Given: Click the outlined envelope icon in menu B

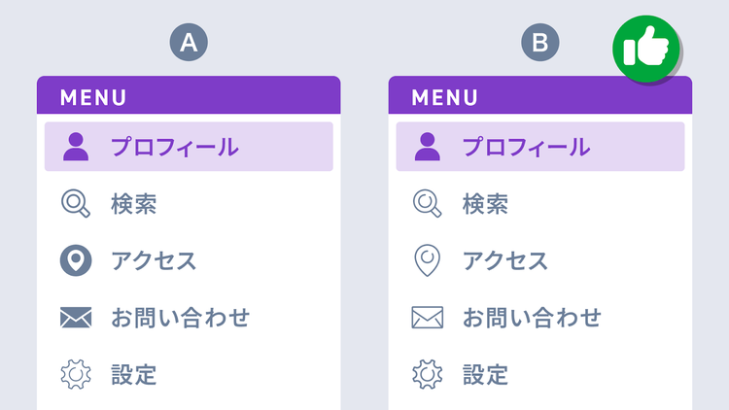Looking at the screenshot, I should tap(427, 317).
